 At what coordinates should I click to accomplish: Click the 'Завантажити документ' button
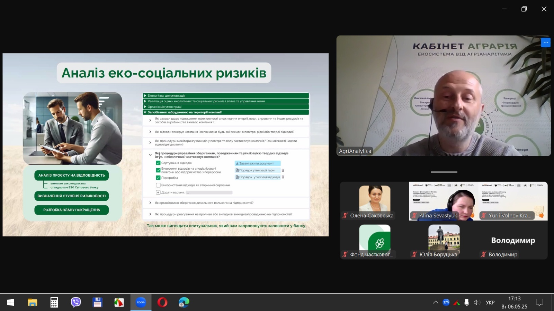257,163
